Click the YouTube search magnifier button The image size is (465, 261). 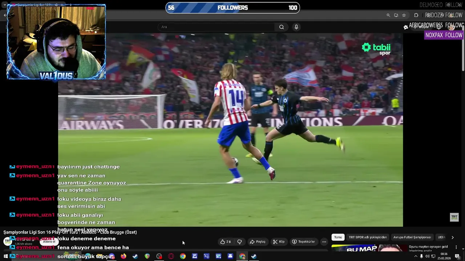coord(282,27)
